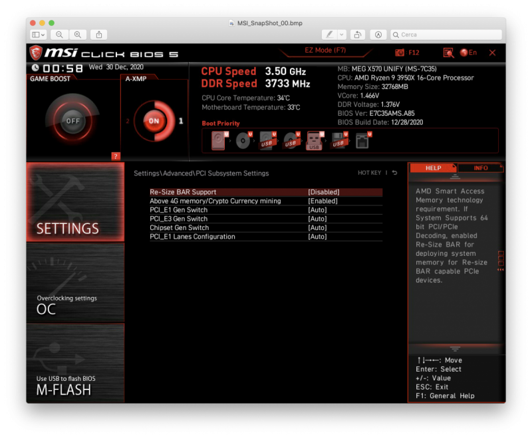Select the USB hard drive boot icon
Screen dimensions: 532x438
pos(267,140)
